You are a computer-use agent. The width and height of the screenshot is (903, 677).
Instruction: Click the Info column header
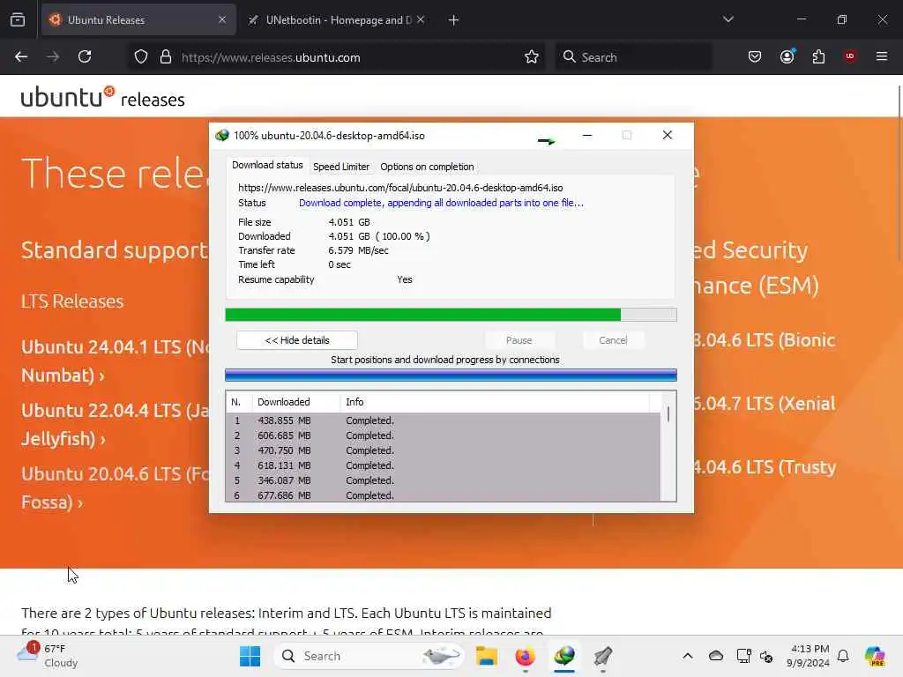tap(496, 402)
